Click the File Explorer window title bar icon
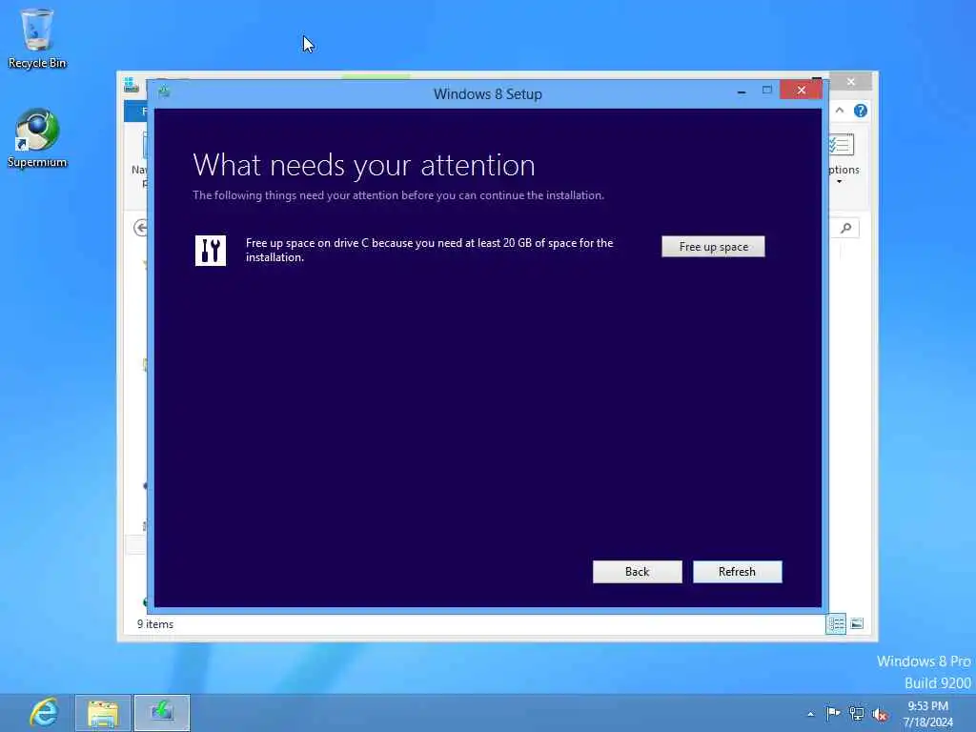The image size is (976, 732). coord(131,85)
